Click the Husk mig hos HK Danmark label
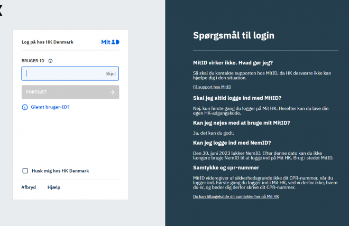349x226 pixels. coord(60,171)
